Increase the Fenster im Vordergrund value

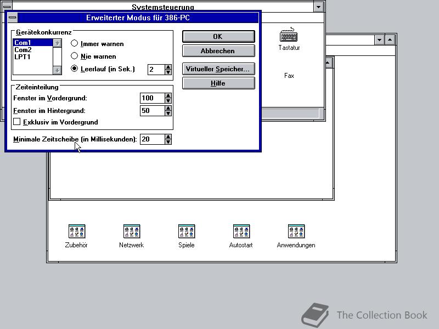pyautogui.click(x=168, y=95)
